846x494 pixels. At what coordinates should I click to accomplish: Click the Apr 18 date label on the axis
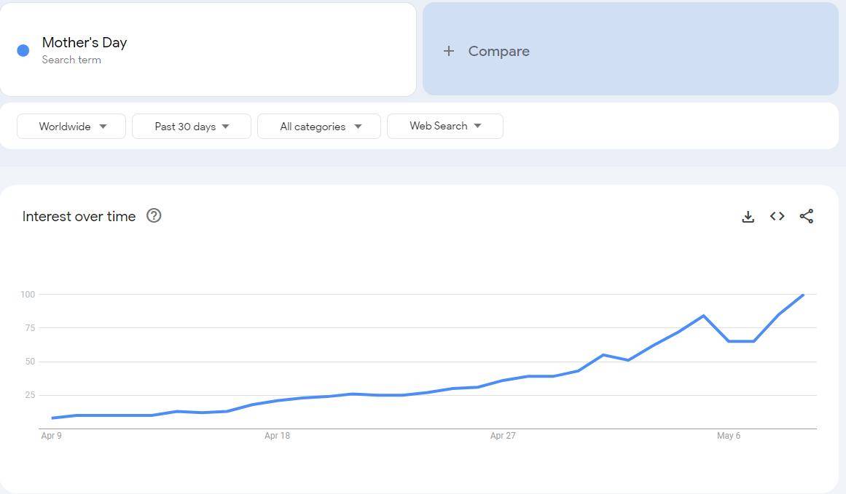pyautogui.click(x=278, y=435)
